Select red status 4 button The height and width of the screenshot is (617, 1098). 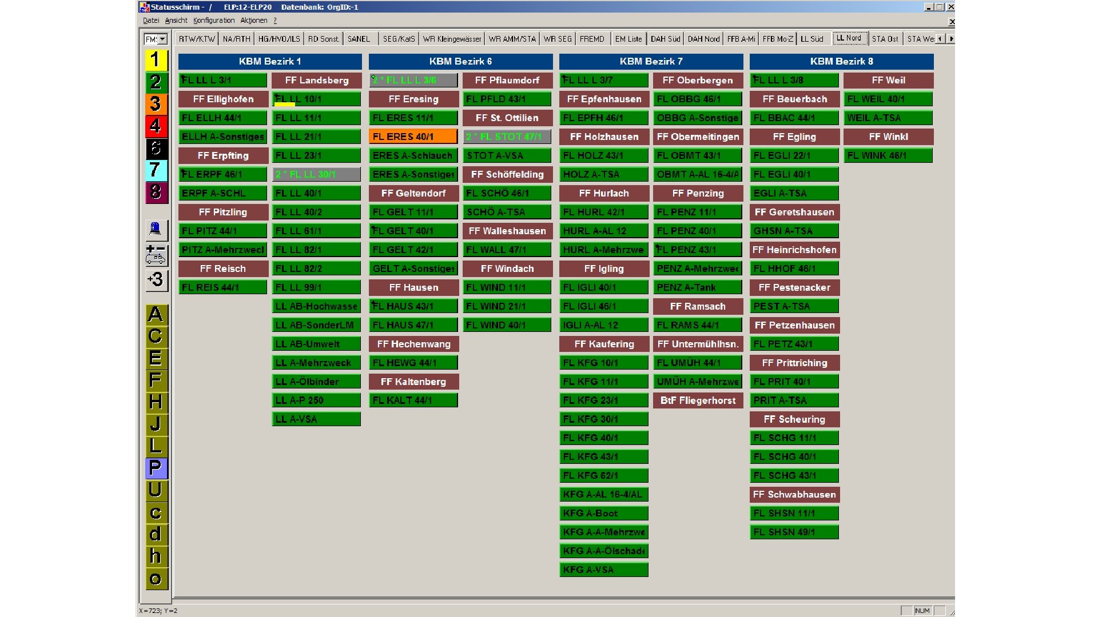click(156, 126)
